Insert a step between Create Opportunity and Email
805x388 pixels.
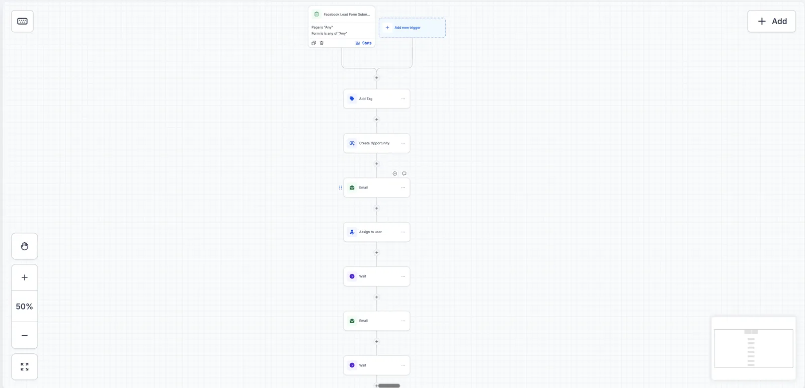click(x=377, y=164)
